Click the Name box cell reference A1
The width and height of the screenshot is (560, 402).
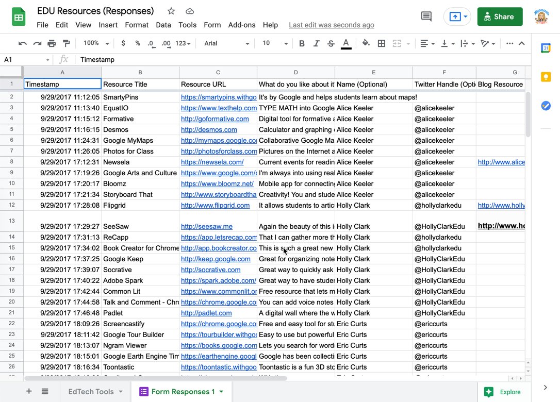[26, 60]
